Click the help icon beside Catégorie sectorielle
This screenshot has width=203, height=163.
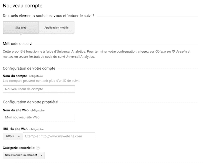[38, 148]
